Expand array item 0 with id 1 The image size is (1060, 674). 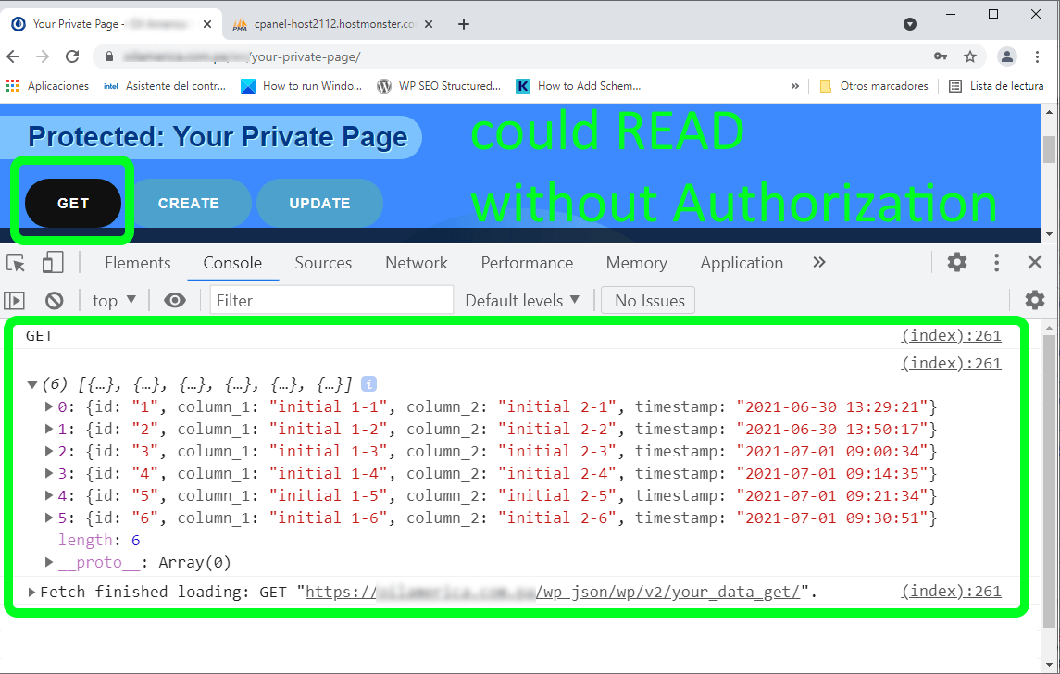click(x=49, y=406)
